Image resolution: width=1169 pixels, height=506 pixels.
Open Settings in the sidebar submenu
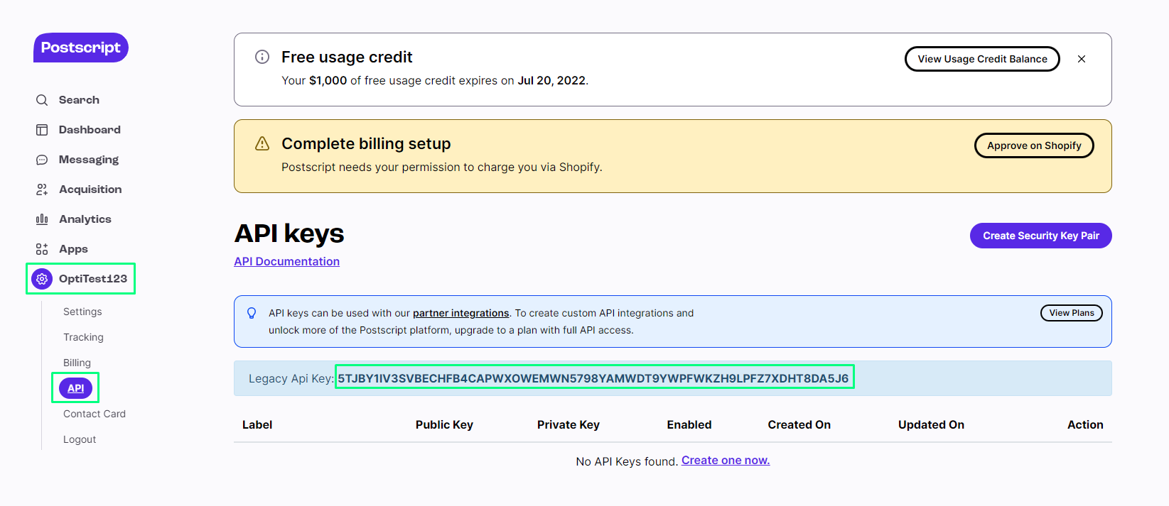pyautogui.click(x=82, y=312)
